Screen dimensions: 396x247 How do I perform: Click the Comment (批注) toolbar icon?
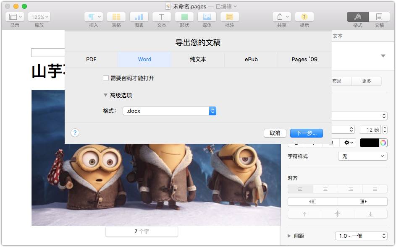[x=230, y=17]
